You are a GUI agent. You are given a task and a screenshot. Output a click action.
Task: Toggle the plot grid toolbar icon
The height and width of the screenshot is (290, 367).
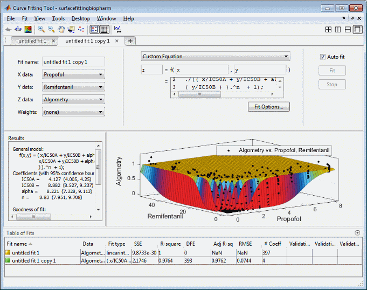coord(104,29)
